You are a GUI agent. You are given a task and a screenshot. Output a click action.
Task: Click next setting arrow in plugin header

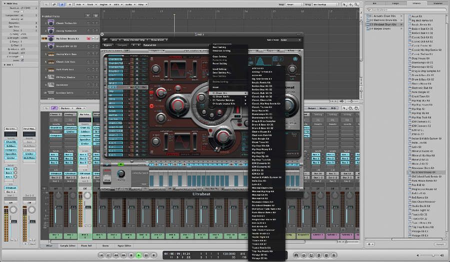point(138,45)
